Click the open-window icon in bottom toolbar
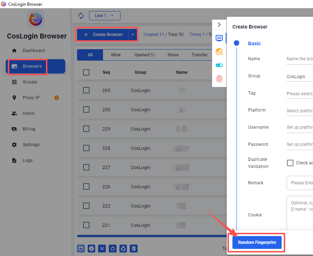Screen dimensions: 313x256 (81, 249)
